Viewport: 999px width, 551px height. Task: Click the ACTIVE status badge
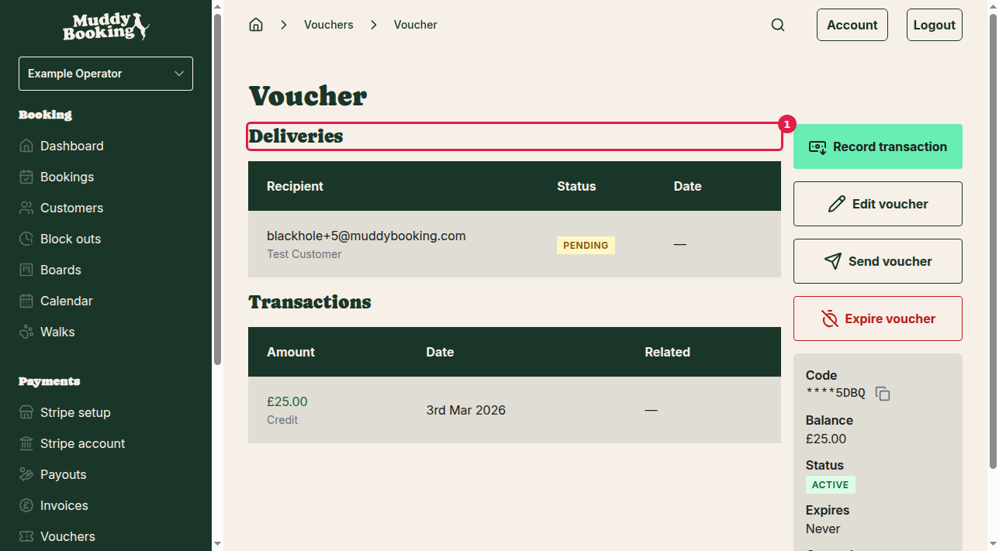pos(830,484)
